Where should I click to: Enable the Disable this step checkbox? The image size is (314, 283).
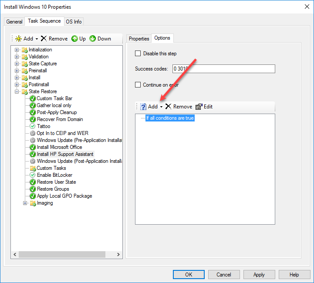click(138, 54)
